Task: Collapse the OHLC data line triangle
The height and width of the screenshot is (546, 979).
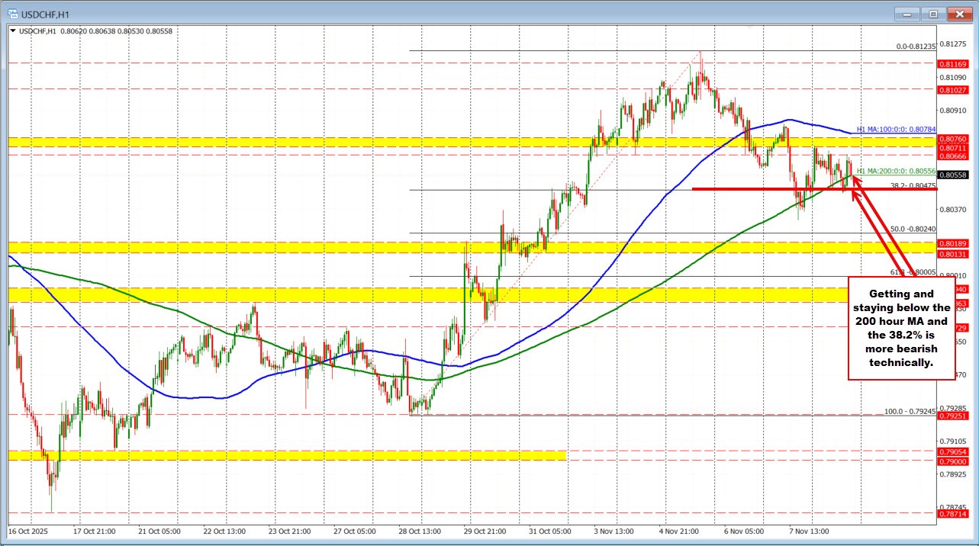Action: point(11,31)
